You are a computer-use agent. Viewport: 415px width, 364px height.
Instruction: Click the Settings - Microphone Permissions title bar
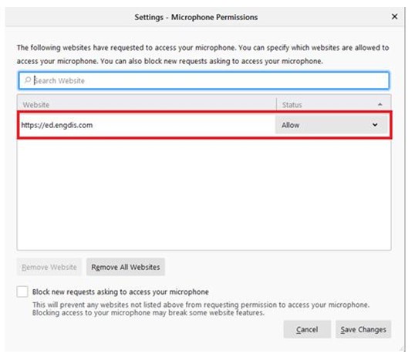196,17
